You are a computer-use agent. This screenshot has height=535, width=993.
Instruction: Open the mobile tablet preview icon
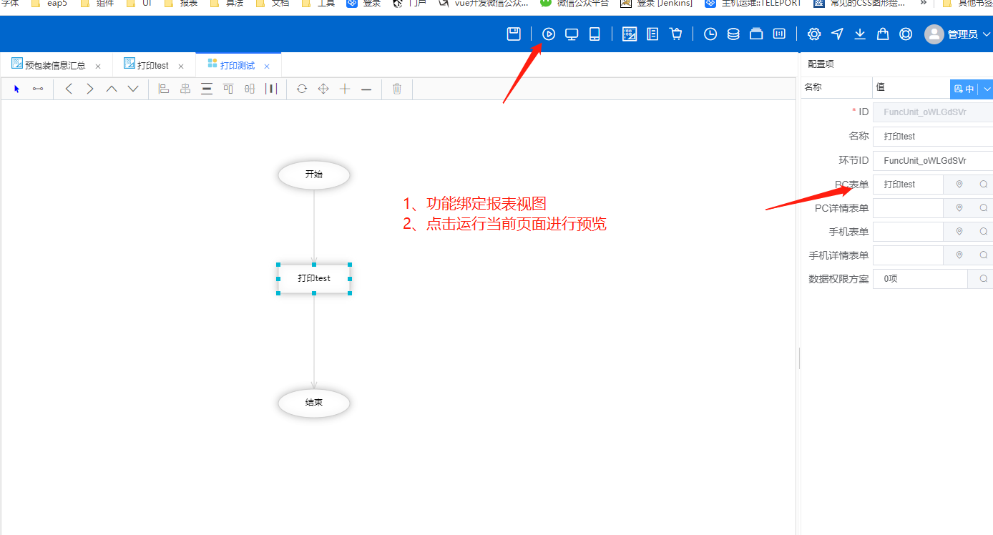coord(595,34)
